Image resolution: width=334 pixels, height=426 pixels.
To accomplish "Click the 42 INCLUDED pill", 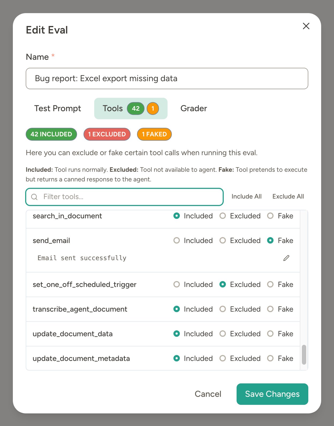I will [x=51, y=134].
